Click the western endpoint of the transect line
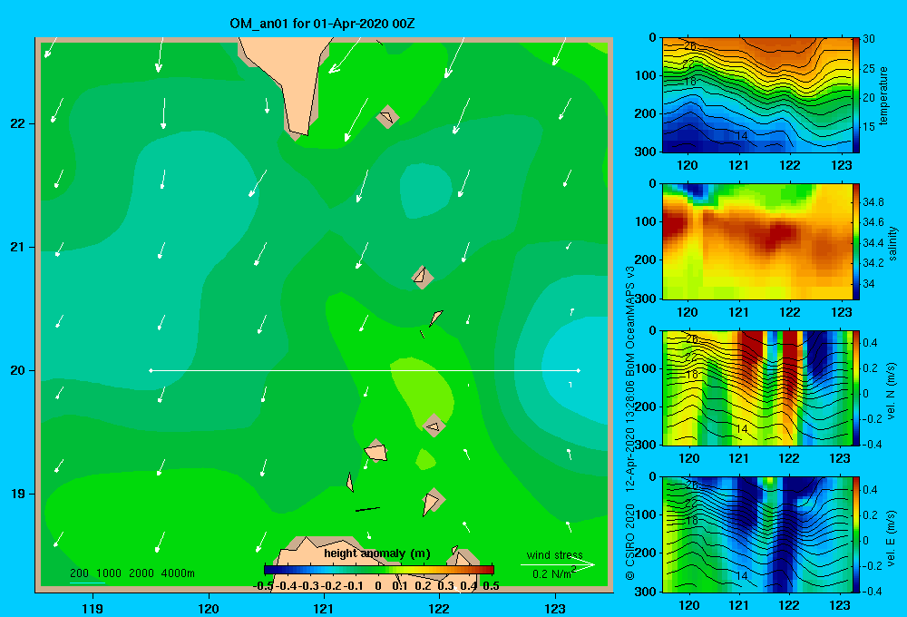The width and height of the screenshot is (907, 617). pyautogui.click(x=151, y=370)
